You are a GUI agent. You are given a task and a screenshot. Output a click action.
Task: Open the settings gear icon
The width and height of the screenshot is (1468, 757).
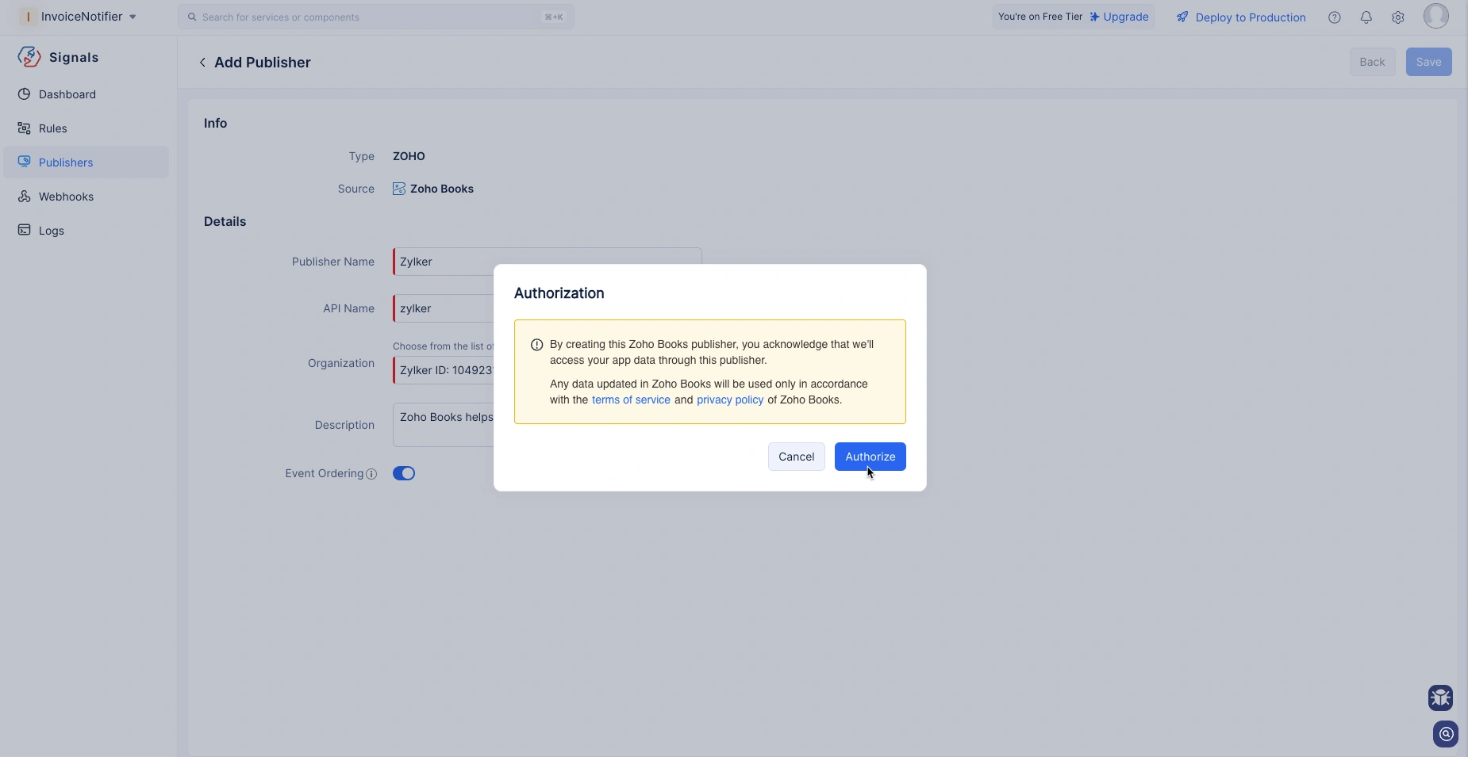coord(1398,17)
